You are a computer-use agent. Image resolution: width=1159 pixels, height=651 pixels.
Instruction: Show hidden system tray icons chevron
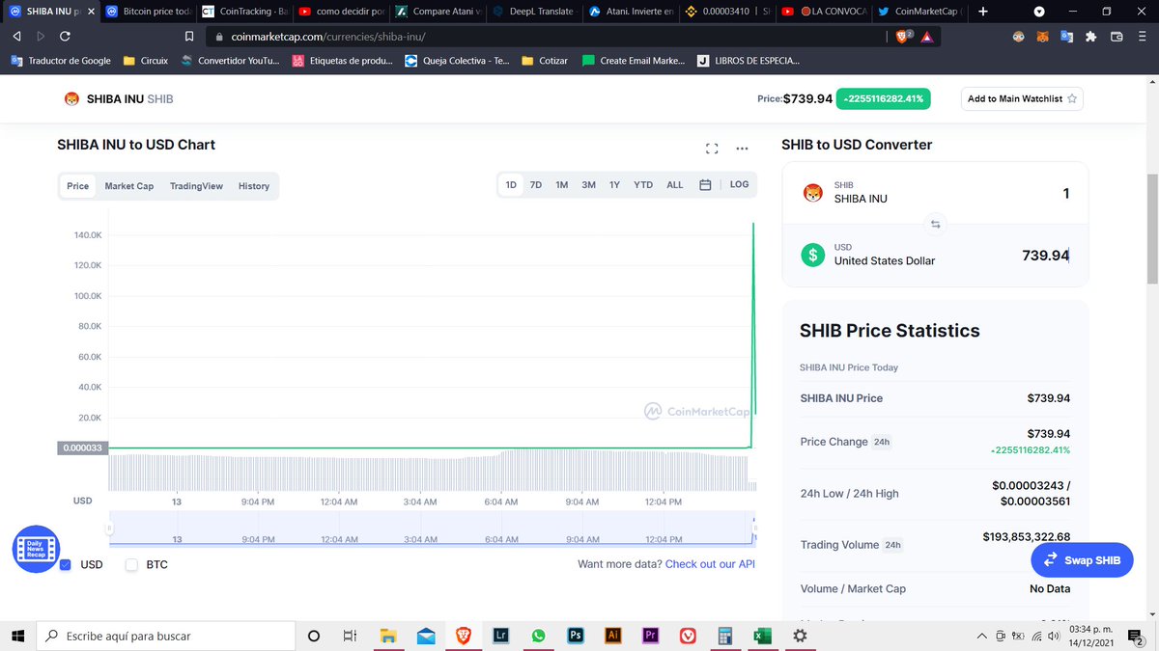[x=982, y=636]
